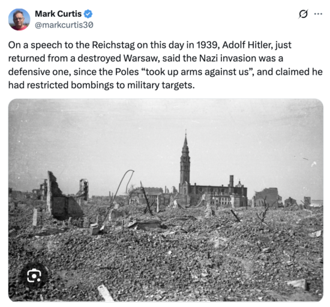Click the tweet's first line mentioning the Reichstag
This screenshot has width=330, height=307.
point(149,45)
